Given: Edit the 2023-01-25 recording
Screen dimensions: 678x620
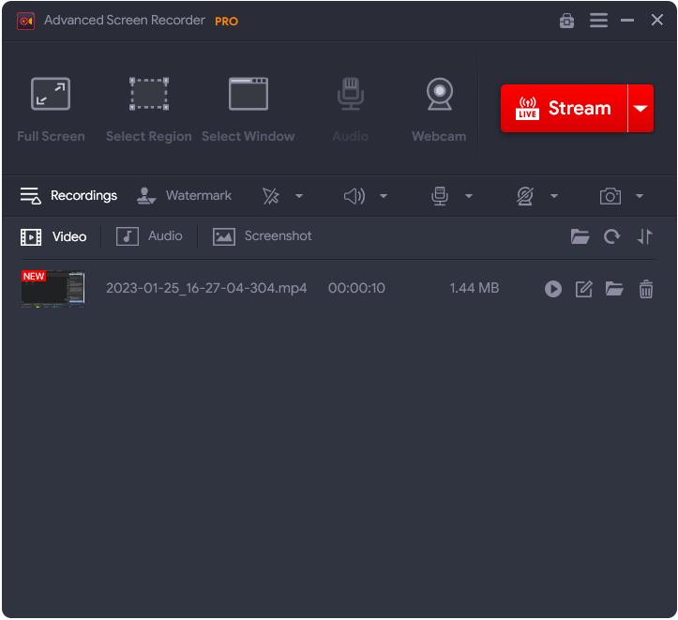Looking at the screenshot, I should (583, 289).
